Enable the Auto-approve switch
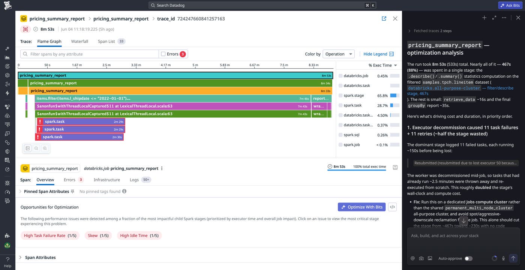 pos(468,258)
